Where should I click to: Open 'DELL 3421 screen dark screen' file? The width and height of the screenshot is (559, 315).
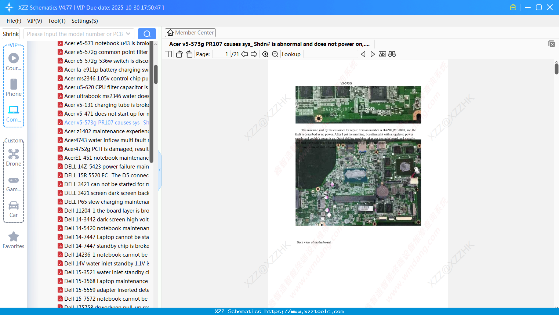(103, 193)
